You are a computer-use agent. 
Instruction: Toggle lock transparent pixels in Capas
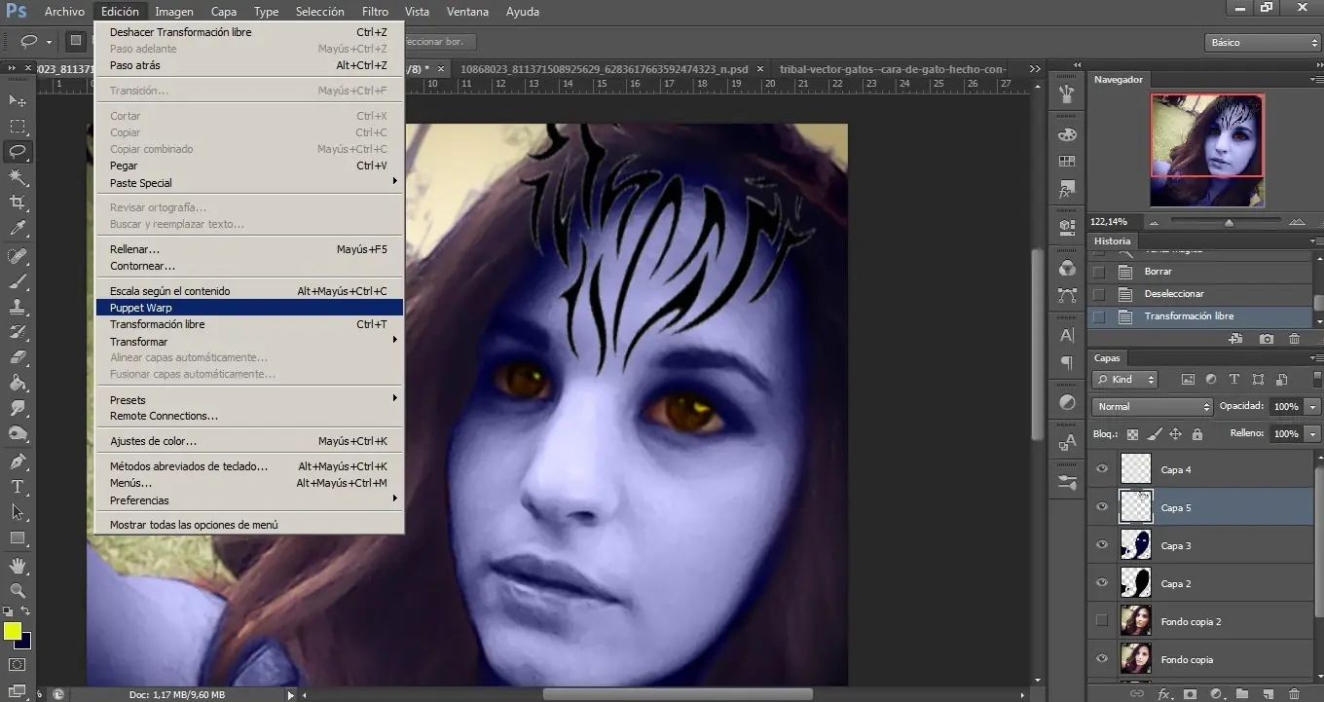click(1132, 434)
